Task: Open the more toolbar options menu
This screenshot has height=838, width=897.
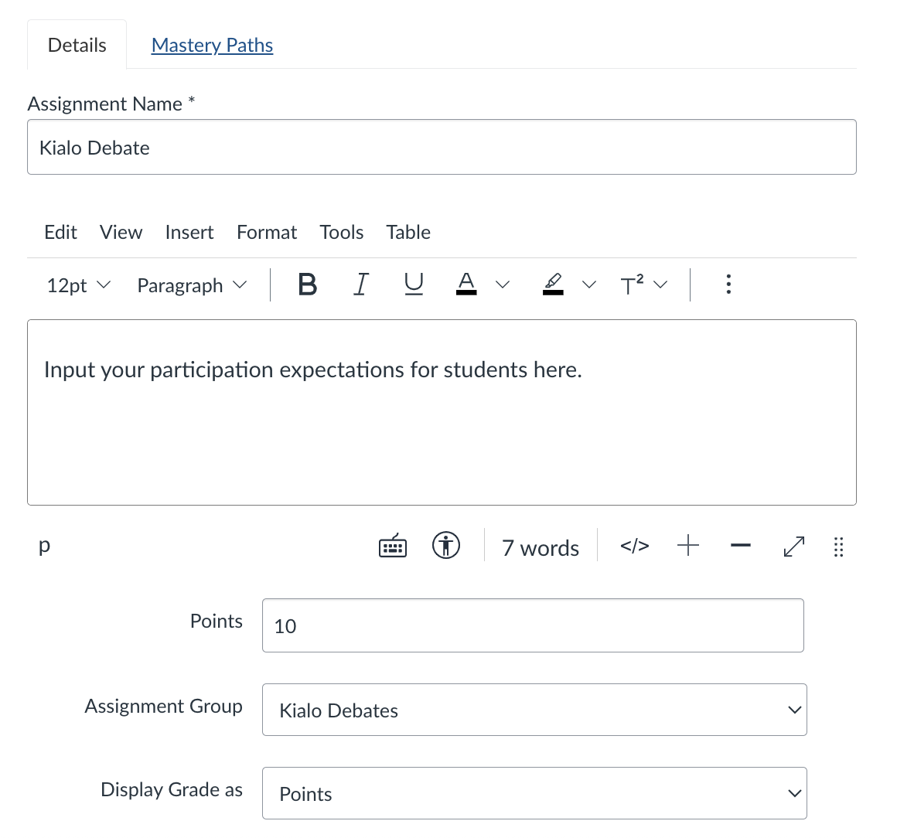Action: pos(728,284)
